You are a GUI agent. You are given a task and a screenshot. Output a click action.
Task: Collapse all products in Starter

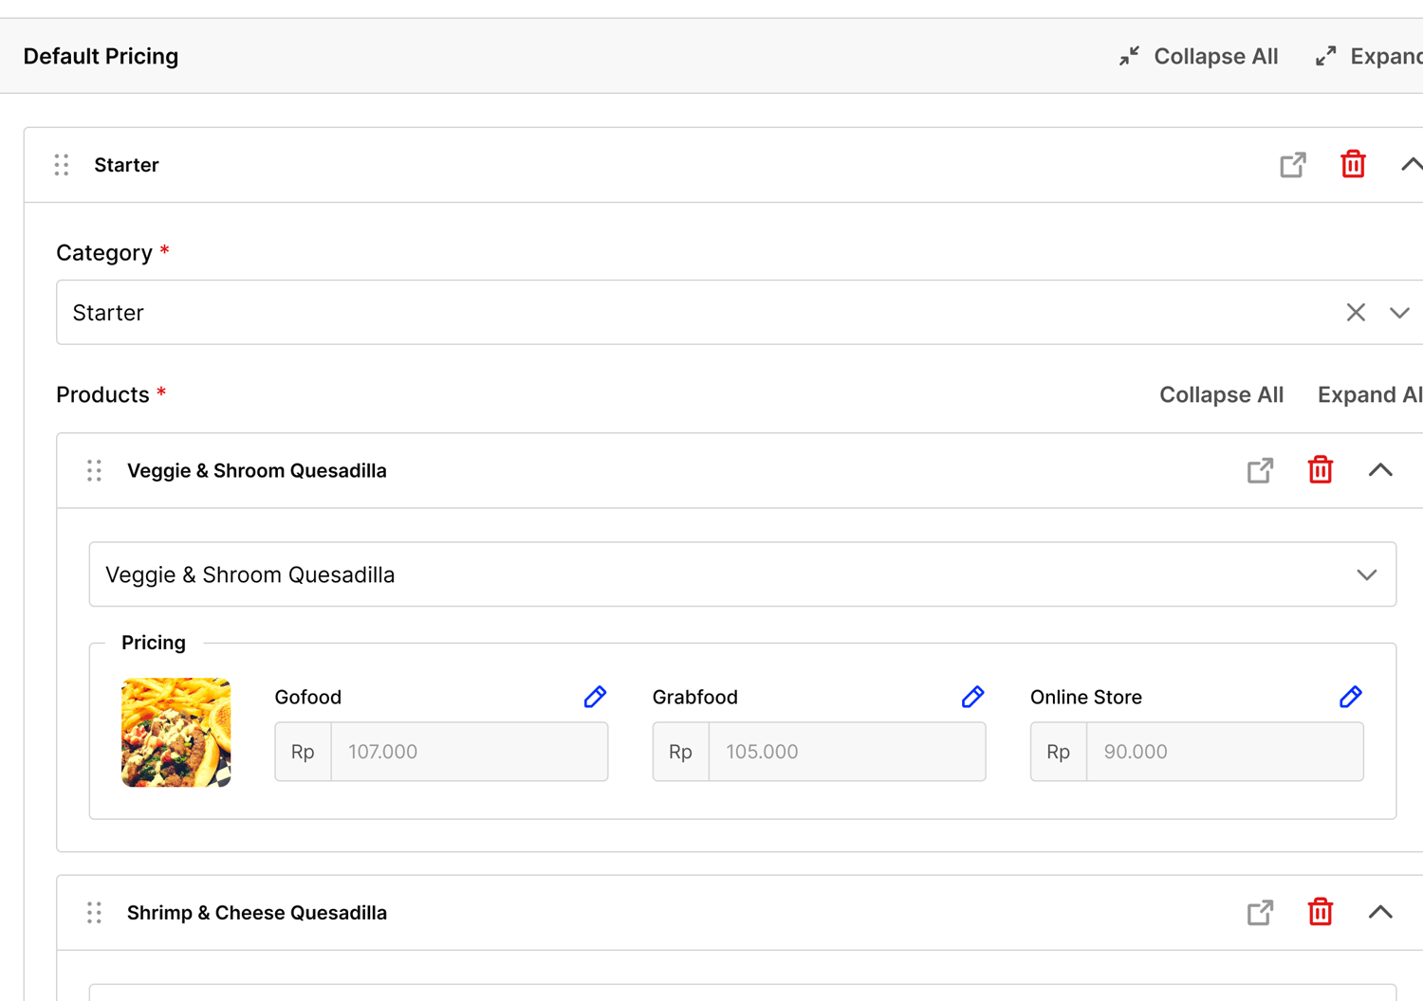pos(1221,394)
